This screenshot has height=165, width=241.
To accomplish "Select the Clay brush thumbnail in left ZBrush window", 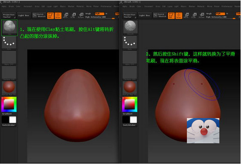I will click(10, 28).
